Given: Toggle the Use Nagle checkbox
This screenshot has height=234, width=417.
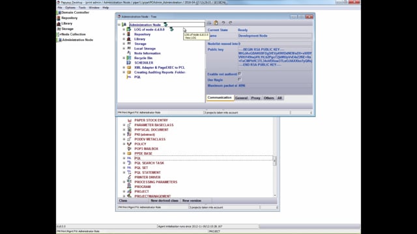Looking at the screenshot, I should (x=240, y=79).
